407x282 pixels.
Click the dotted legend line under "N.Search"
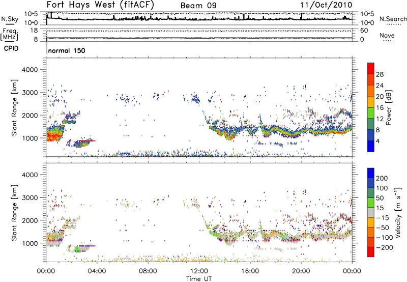coord(393,24)
